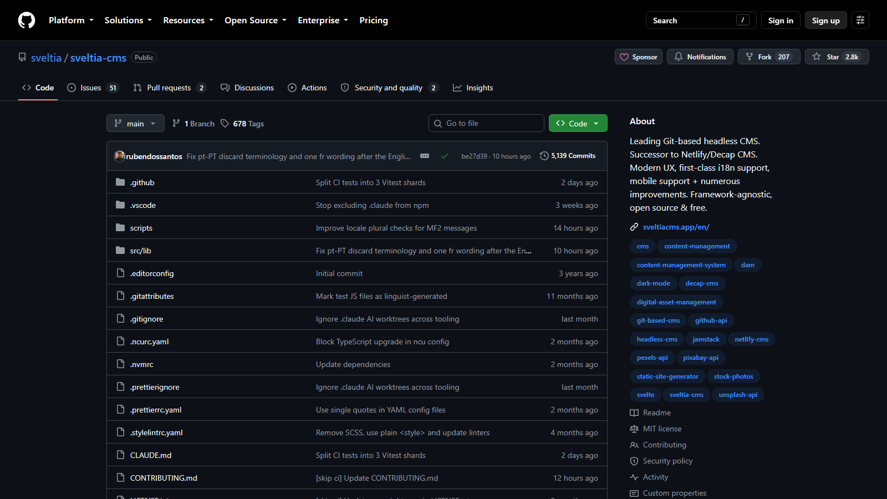The width and height of the screenshot is (887, 499).
Task: Click the folder icon beside .vscode
Action: pos(120,205)
